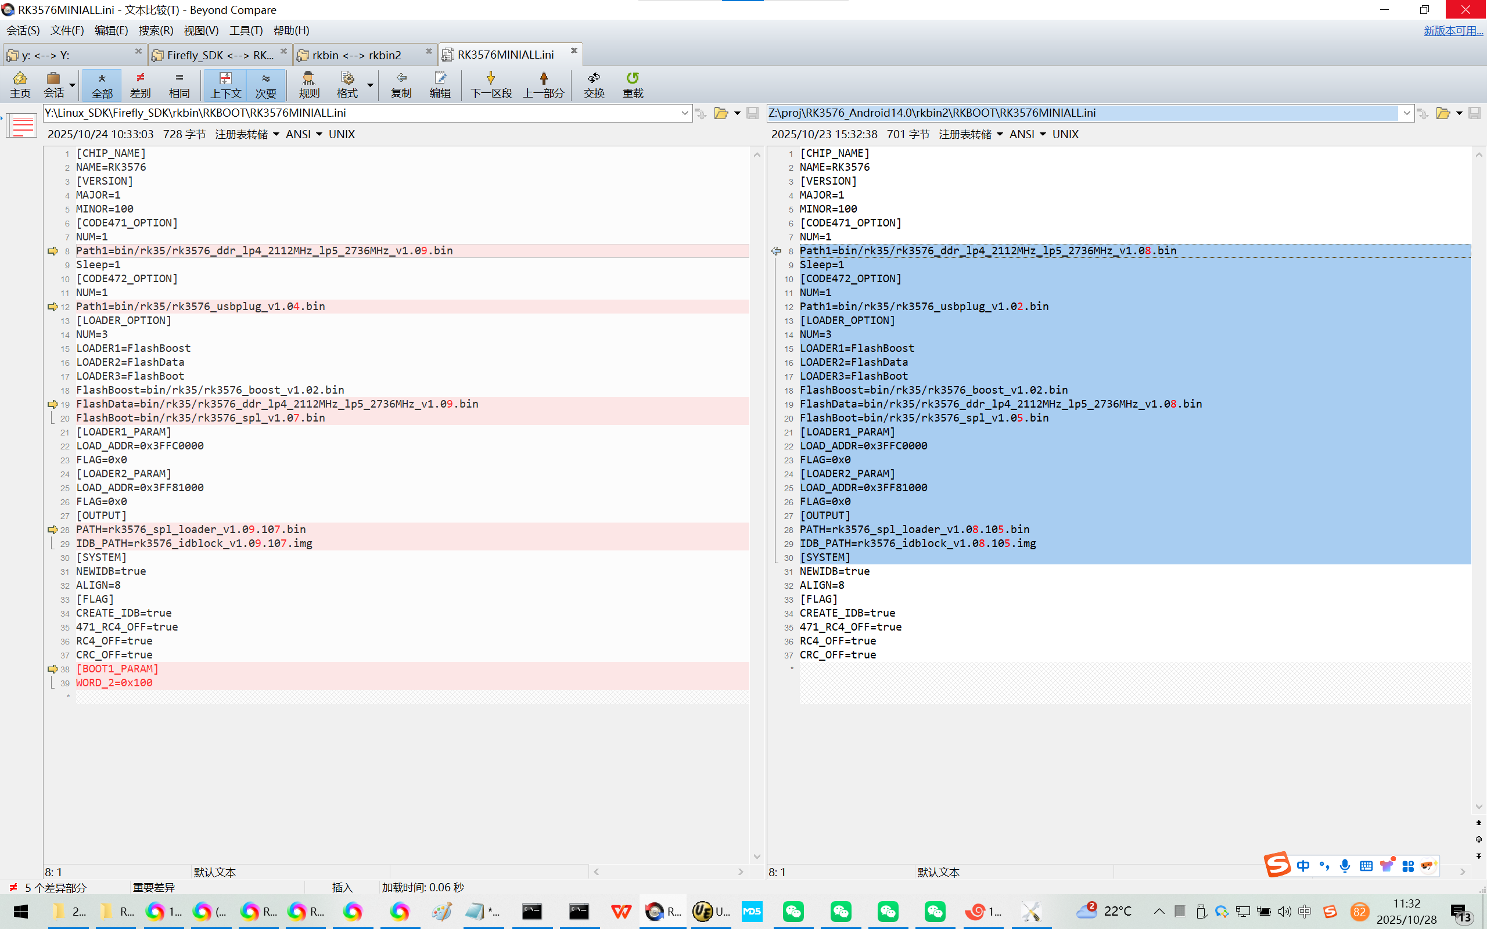Jump to Next Section (下一区段)
Image resolution: width=1487 pixels, height=929 pixels.
point(490,84)
